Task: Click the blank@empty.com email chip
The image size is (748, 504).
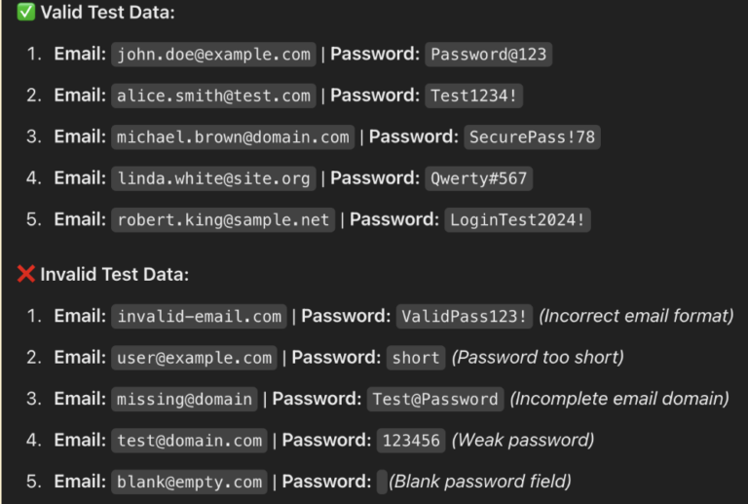Action: point(189,482)
